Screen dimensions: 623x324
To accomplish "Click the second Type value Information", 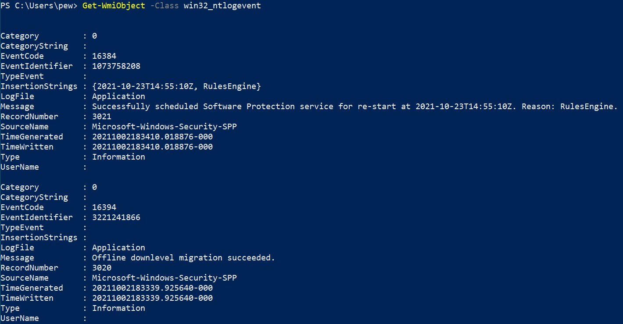I will [118, 308].
